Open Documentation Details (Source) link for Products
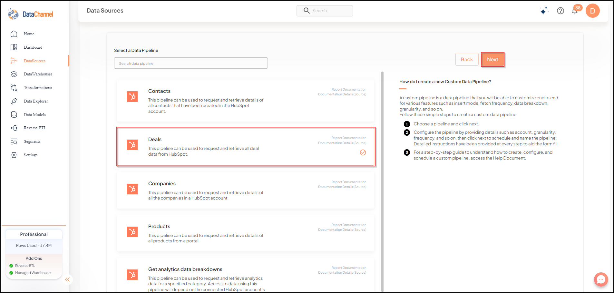Image resolution: width=614 pixels, height=293 pixels. [342, 230]
